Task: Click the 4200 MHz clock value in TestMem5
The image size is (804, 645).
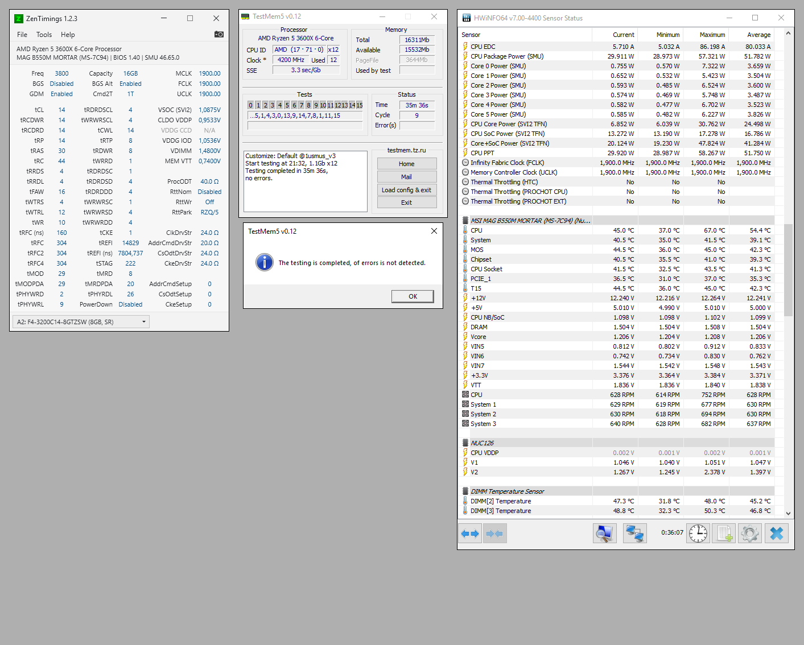Action: click(x=291, y=60)
